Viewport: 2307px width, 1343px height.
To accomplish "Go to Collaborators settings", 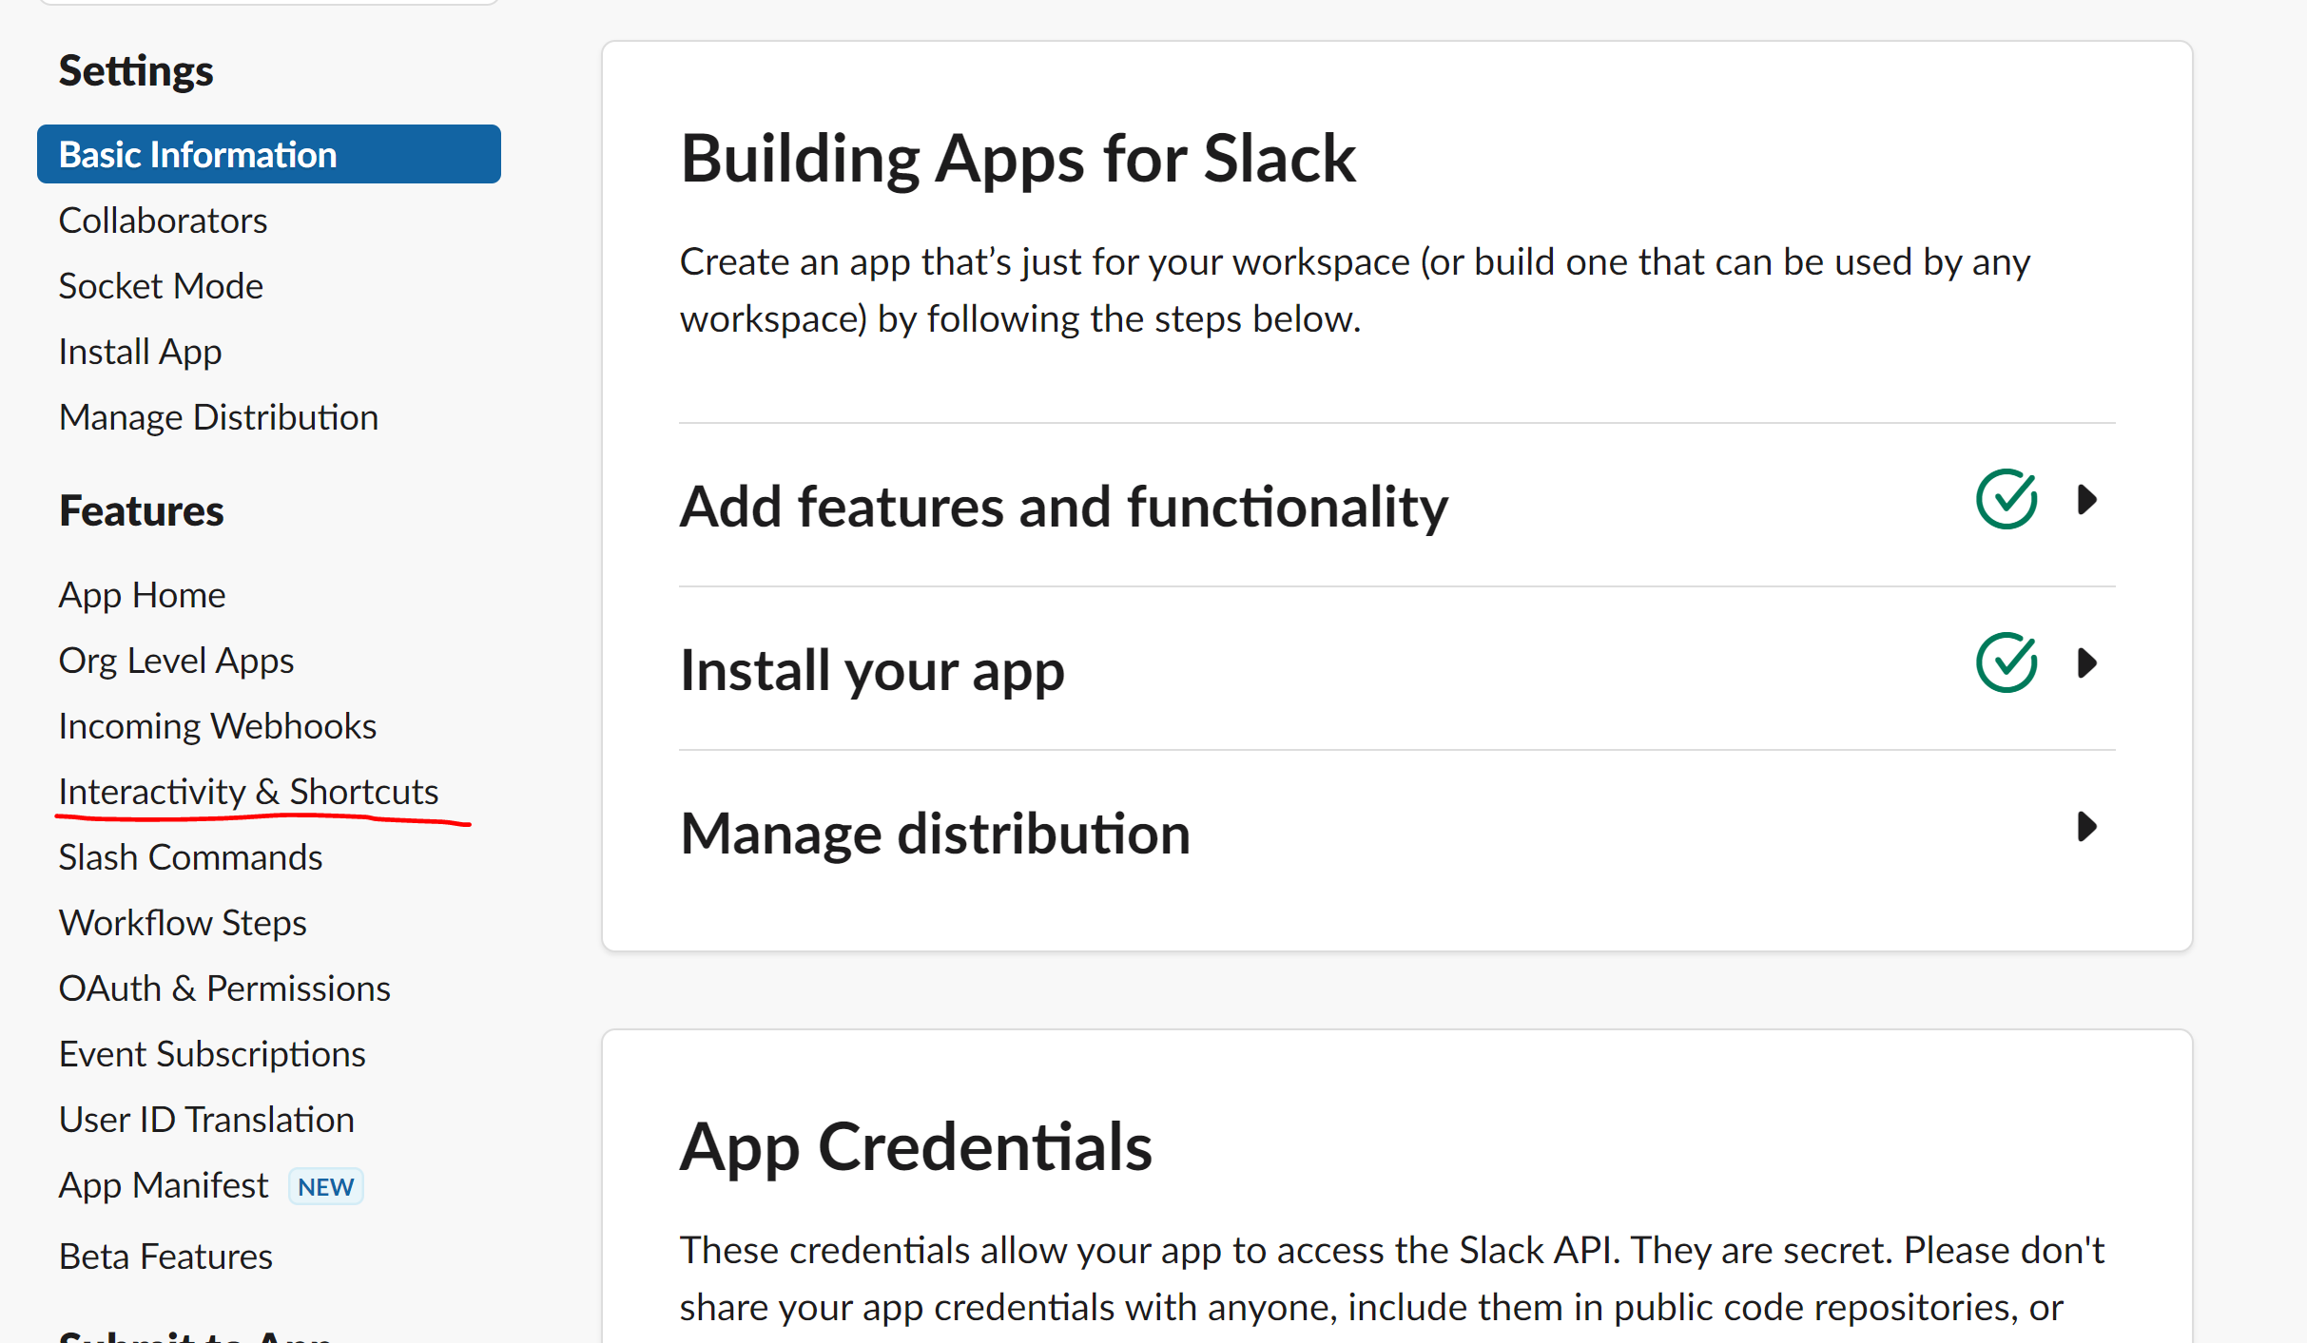I will point(163,221).
